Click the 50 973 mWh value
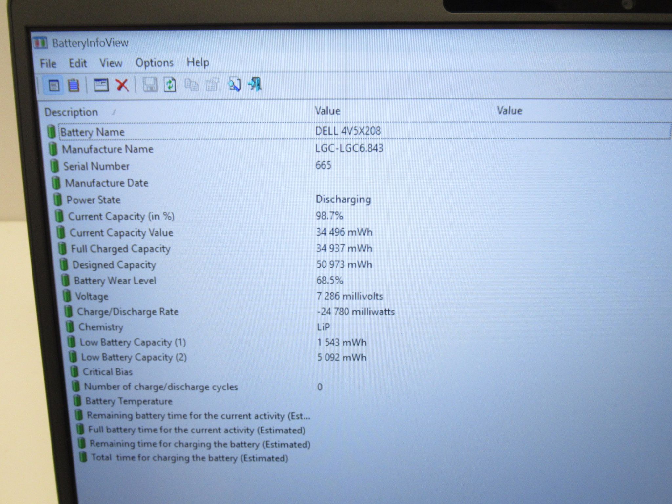Image resolution: width=672 pixels, height=504 pixels. click(344, 264)
